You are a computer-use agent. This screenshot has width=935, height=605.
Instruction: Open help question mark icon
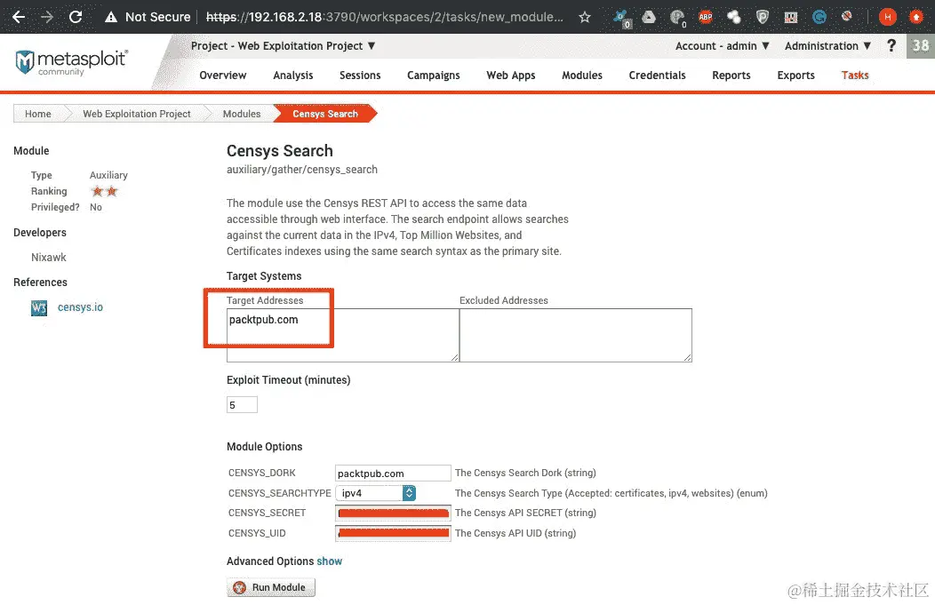click(891, 46)
